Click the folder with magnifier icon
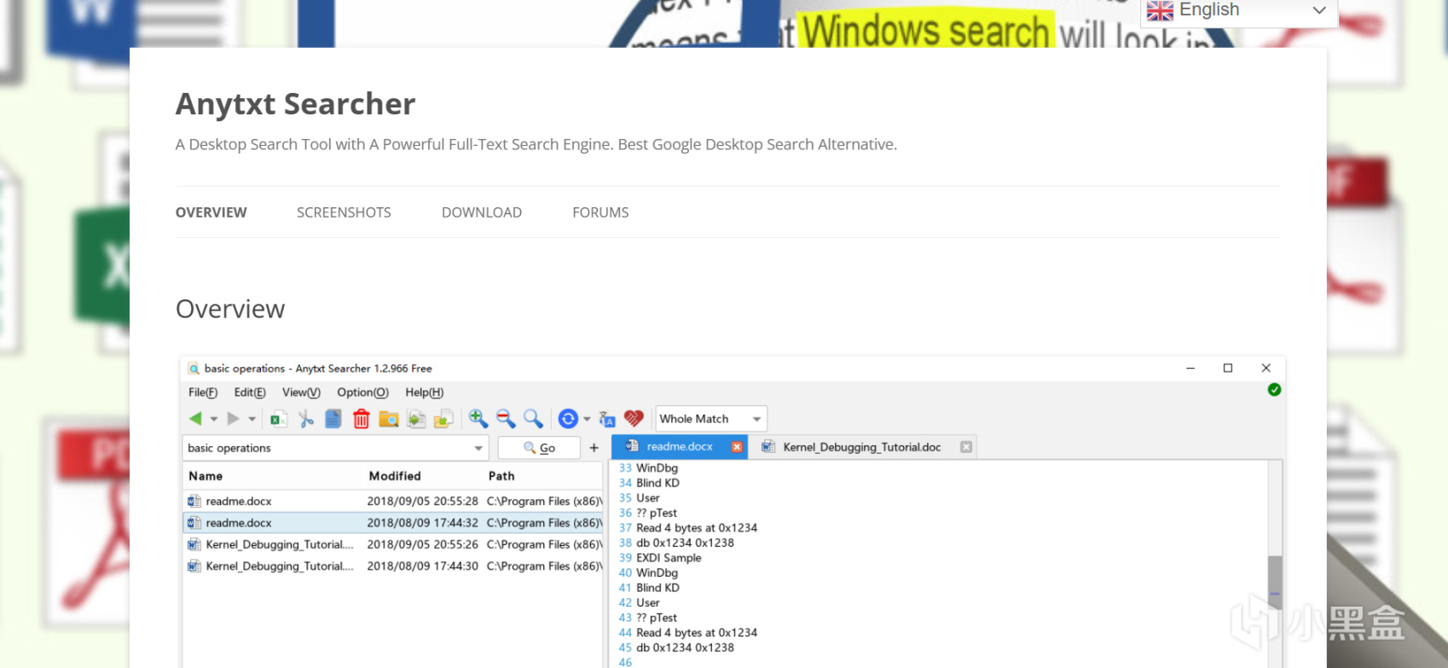 click(x=389, y=419)
